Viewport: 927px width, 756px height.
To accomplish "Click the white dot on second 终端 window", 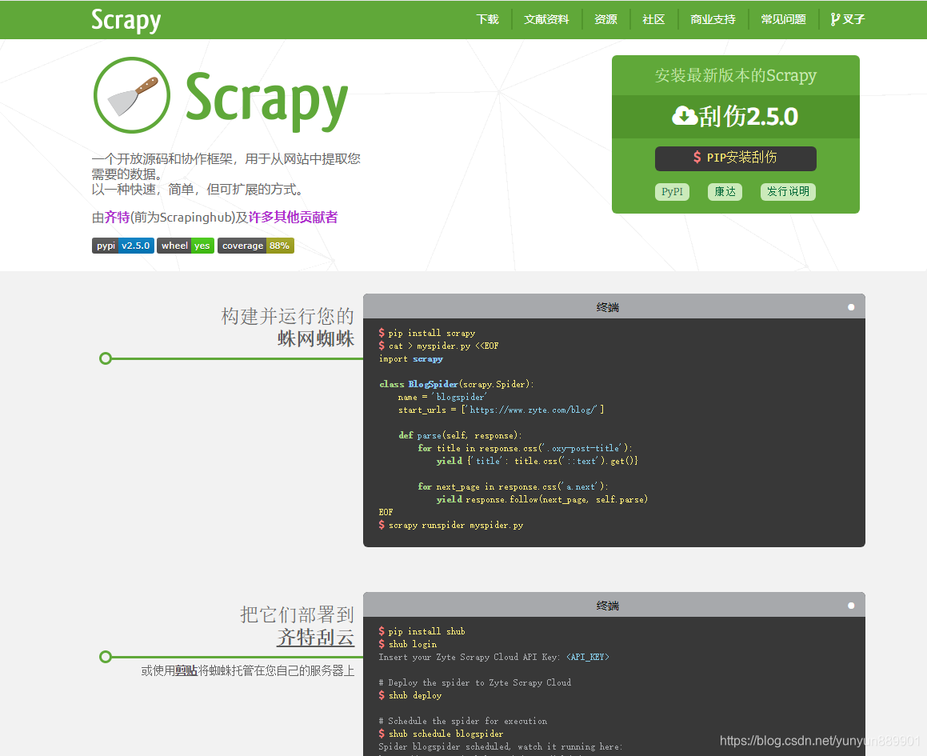I will (x=851, y=605).
